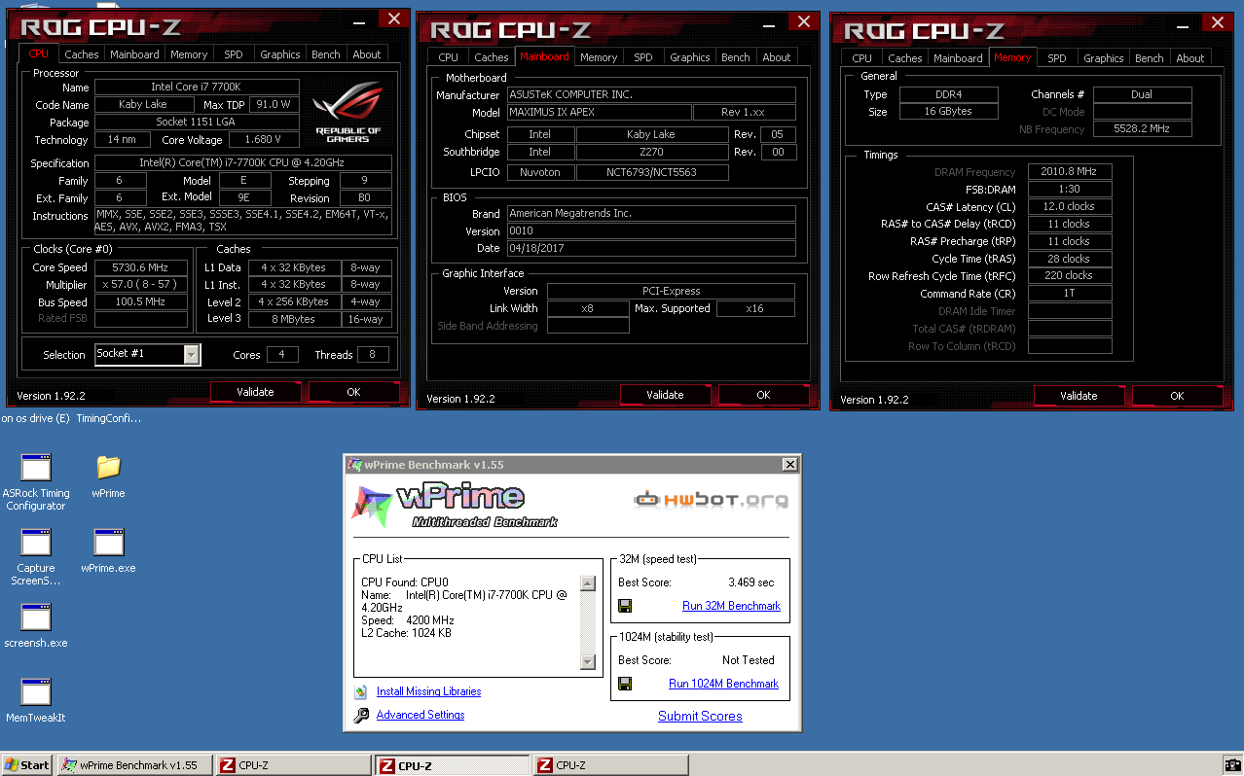Open About tab in left CPU-Z window
The image size is (1244, 776).
tap(367, 54)
